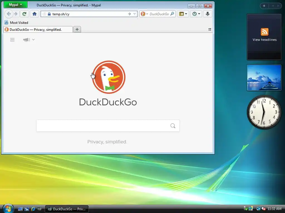Click the 11:32 AM taskbar clock
The image size is (285, 213).
pyautogui.click(x=274, y=209)
